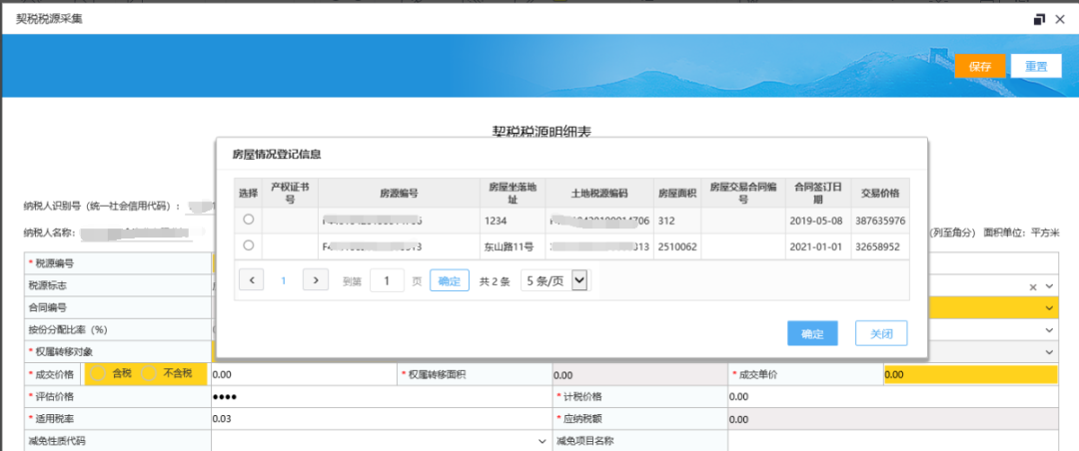Click the 成交价格 input showing 0.00
Image resolution: width=1079 pixels, height=451 pixels.
(x=304, y=375)
